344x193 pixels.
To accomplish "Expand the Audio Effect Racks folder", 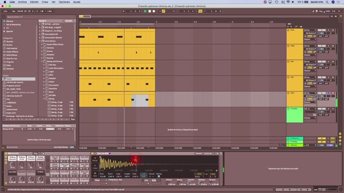I will point(42,44).
